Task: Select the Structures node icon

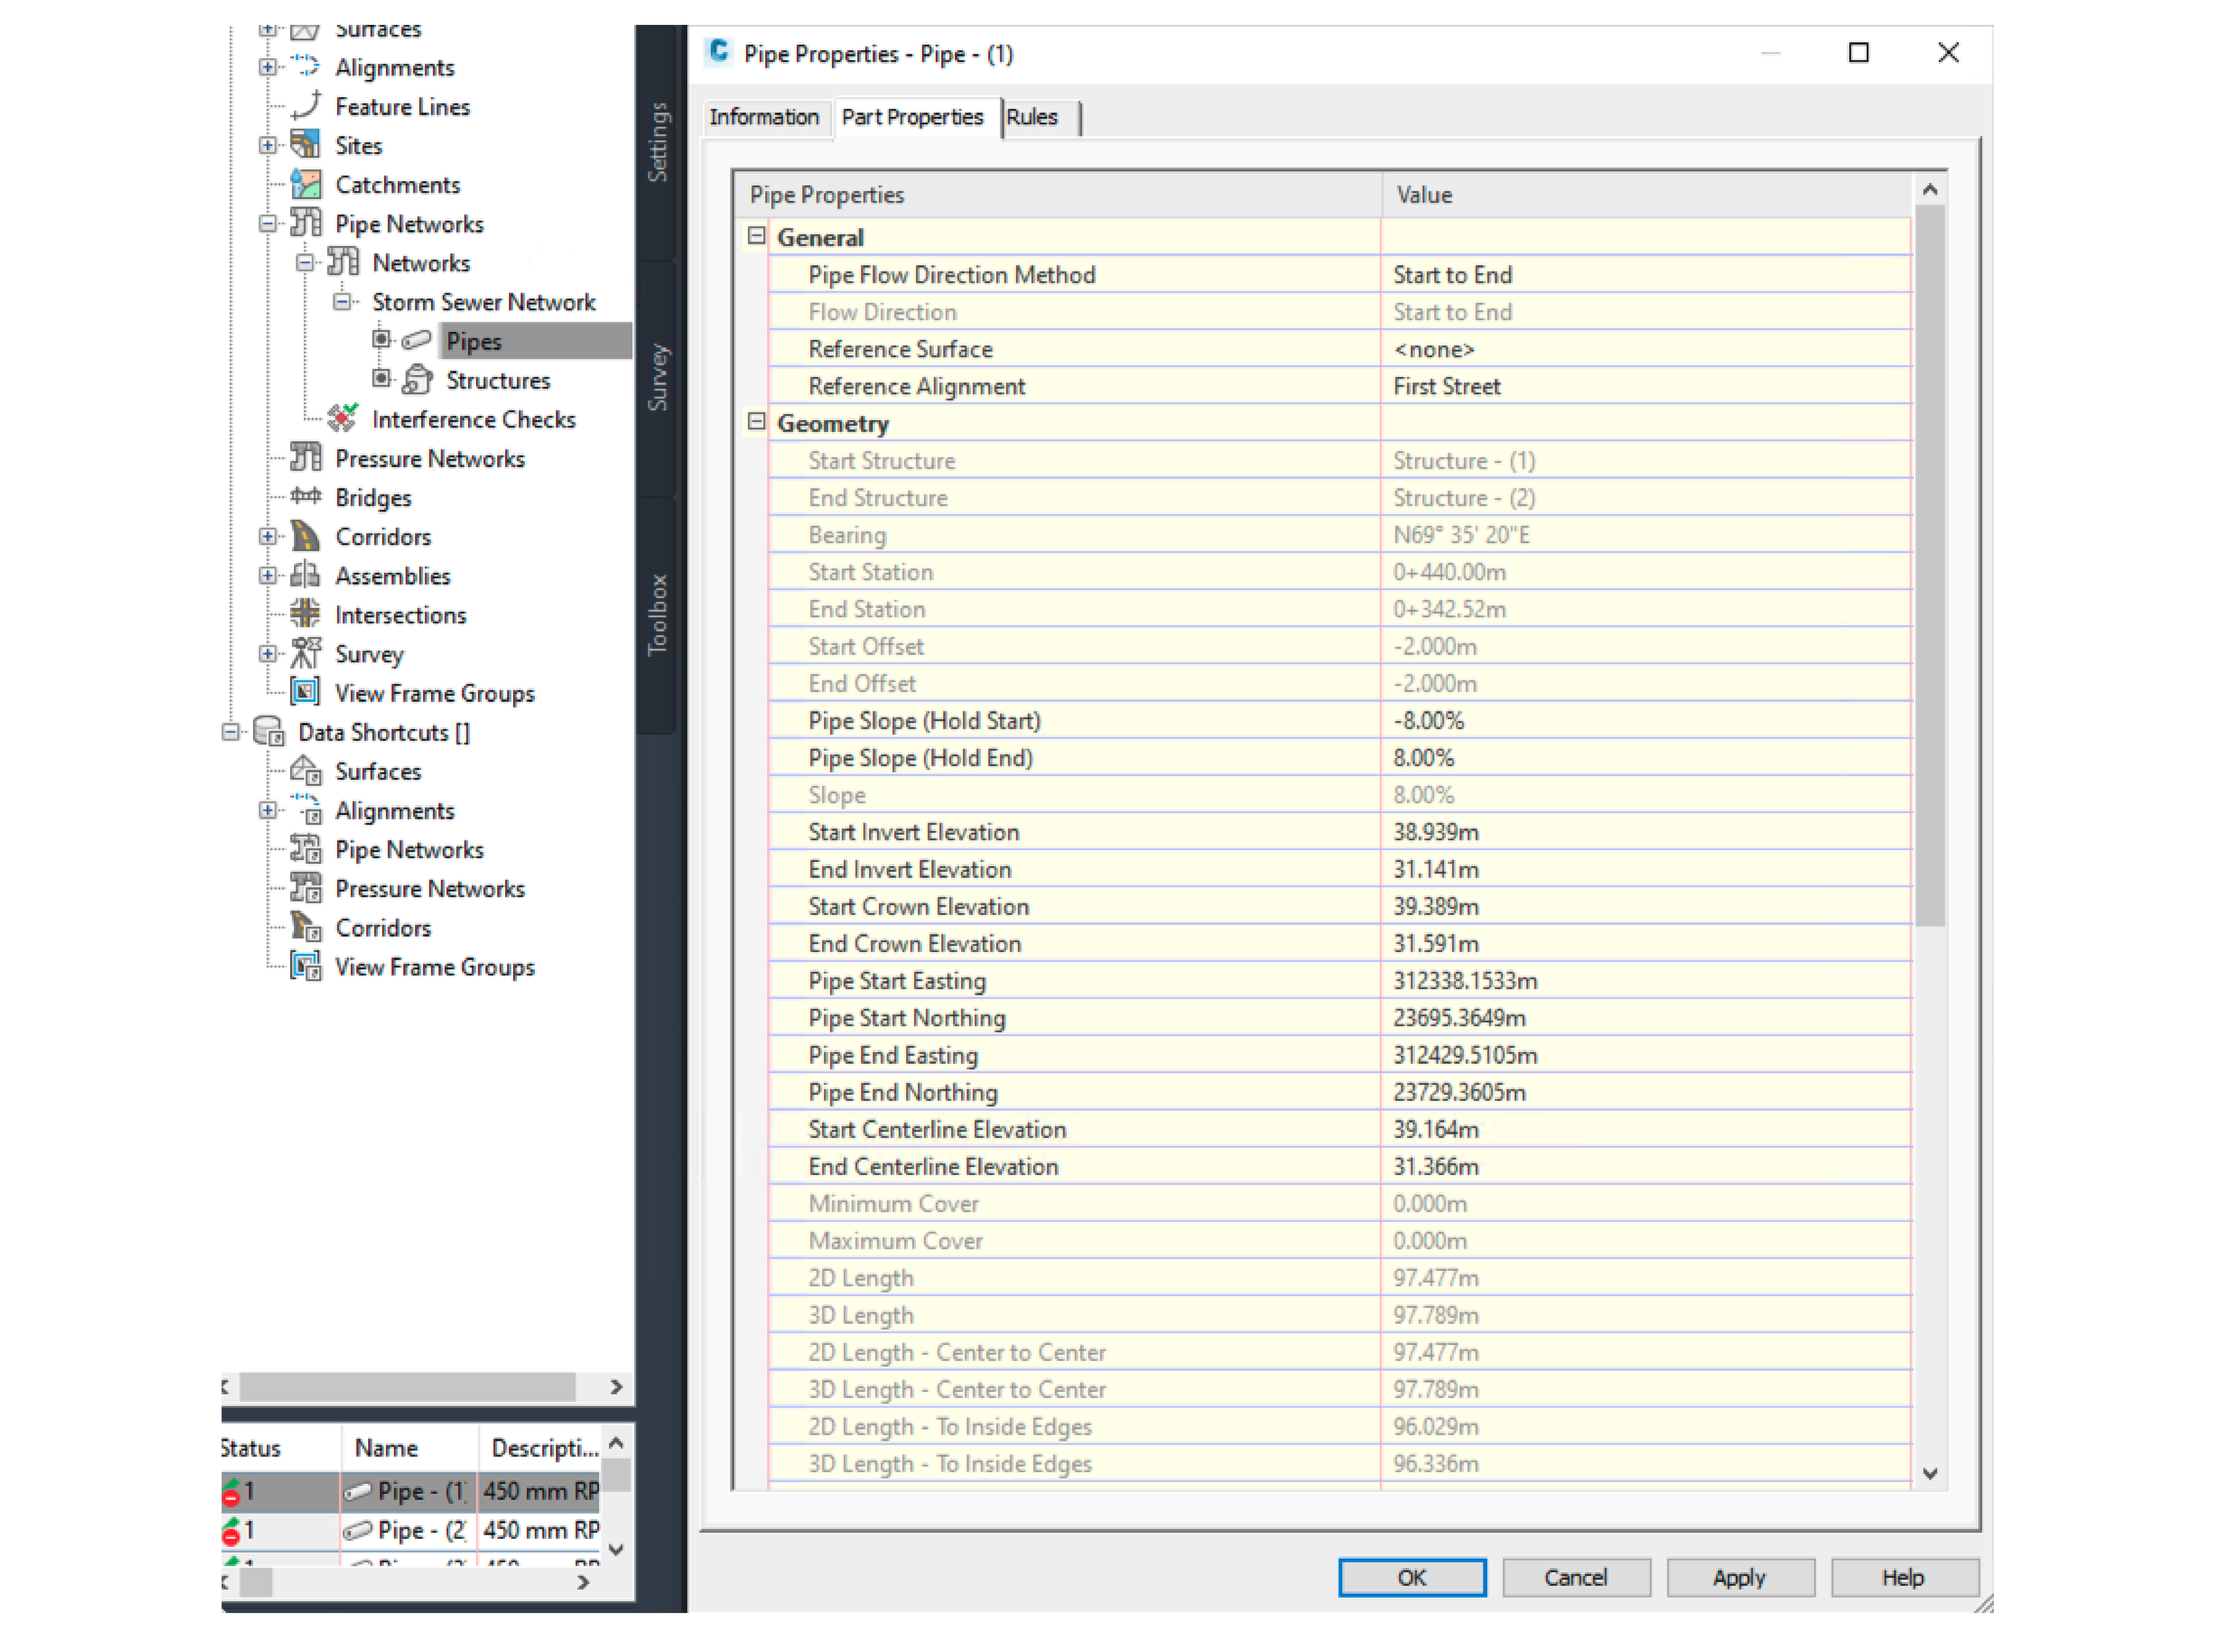Action: (416, 380)
